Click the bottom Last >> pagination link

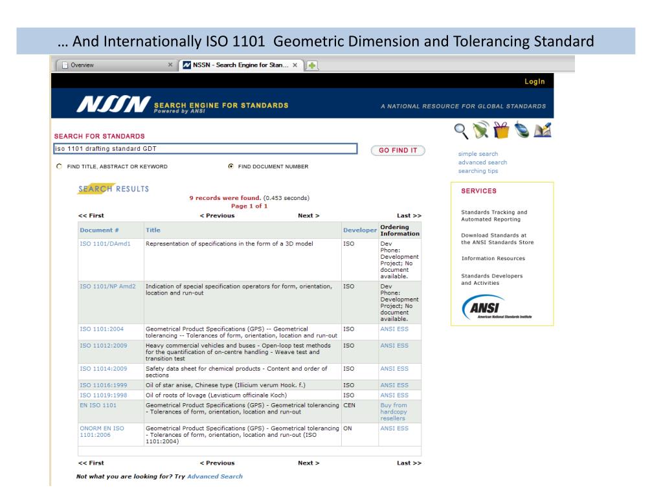tap(409, 463)
